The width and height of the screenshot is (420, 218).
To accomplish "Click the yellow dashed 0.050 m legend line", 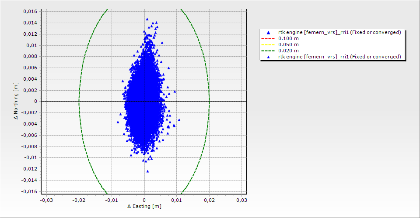I will click(x=269, y=44).
